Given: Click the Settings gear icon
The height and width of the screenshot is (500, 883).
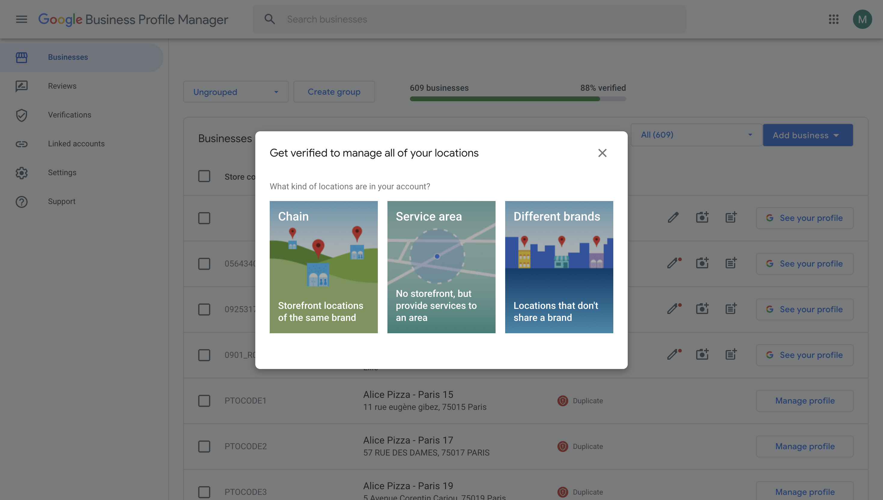Looking at the screenshot, I should [22, 173].
